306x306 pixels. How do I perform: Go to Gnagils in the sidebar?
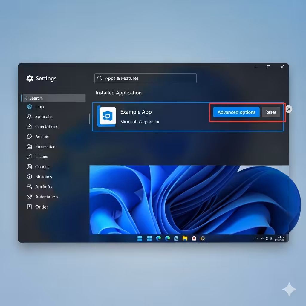pos(38,167)
